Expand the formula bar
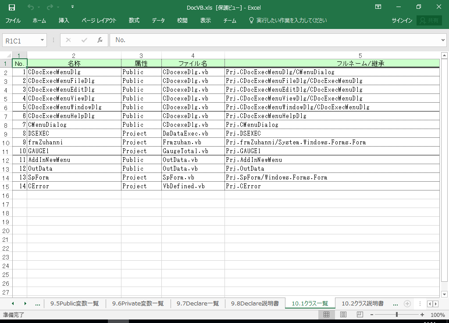Image resolution: width=449 pixels, height=323 pixels. [443, 40]
